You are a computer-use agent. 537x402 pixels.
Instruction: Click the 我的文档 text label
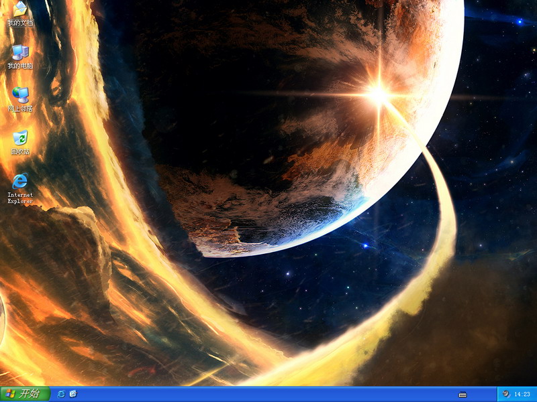click(x=20, y=23)
